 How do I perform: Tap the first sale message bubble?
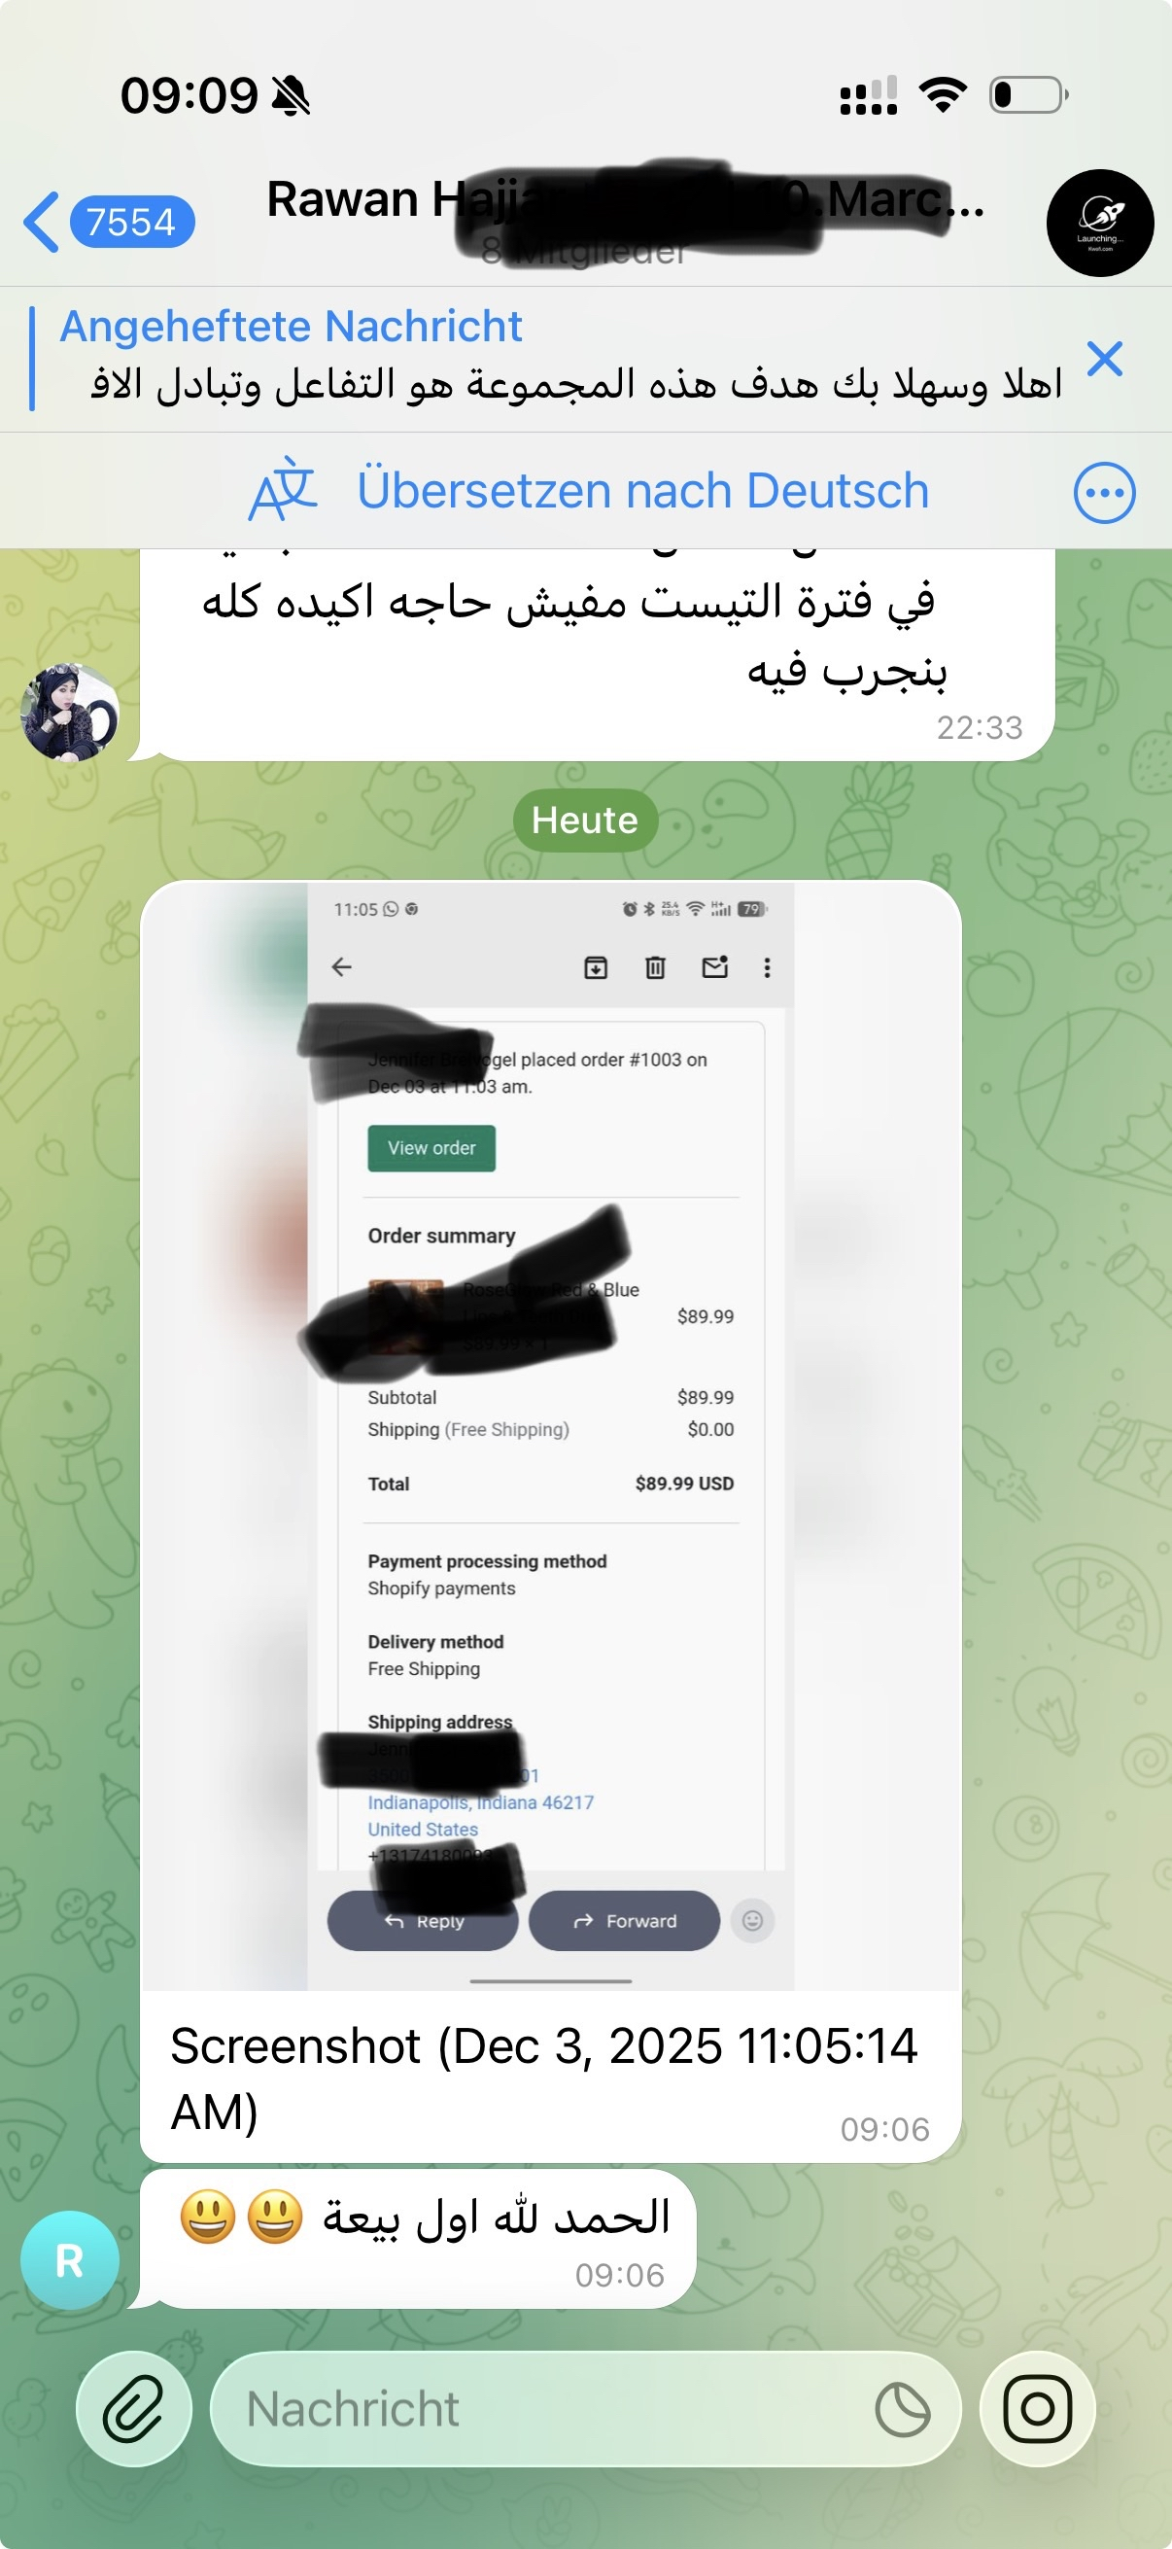click(417, 2239)
